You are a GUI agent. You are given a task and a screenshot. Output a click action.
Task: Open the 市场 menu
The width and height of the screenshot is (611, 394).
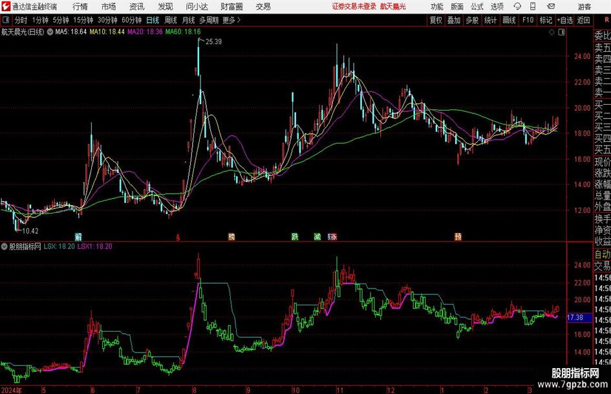pyautogui.click(x=109, y=6)
